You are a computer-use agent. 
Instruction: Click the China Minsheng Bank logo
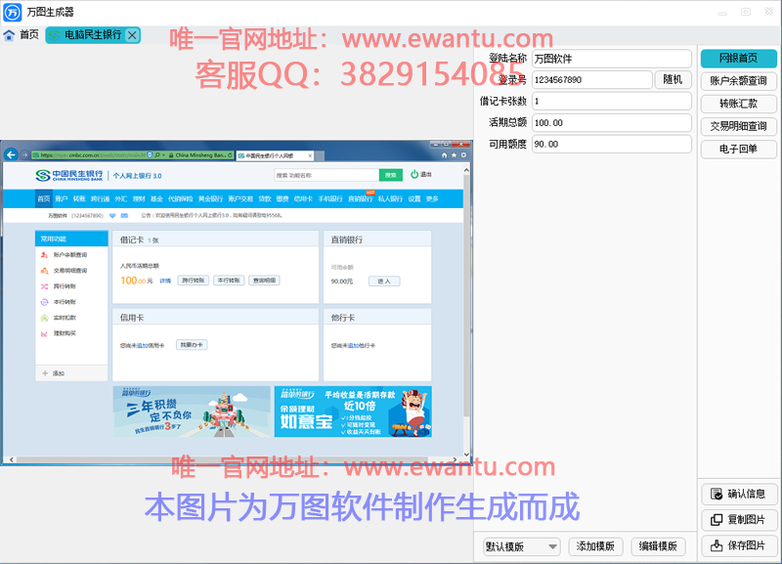(69, 175)
